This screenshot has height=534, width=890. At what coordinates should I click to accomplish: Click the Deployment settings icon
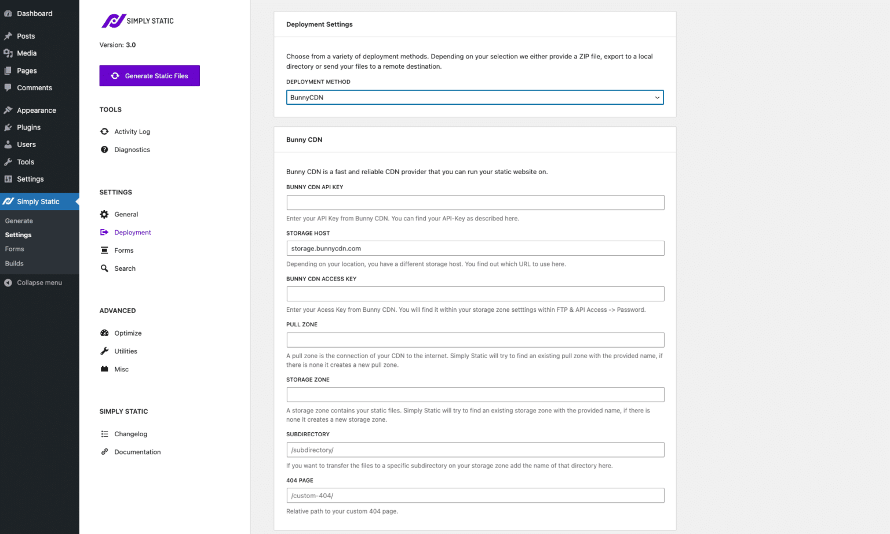point(104,232)
